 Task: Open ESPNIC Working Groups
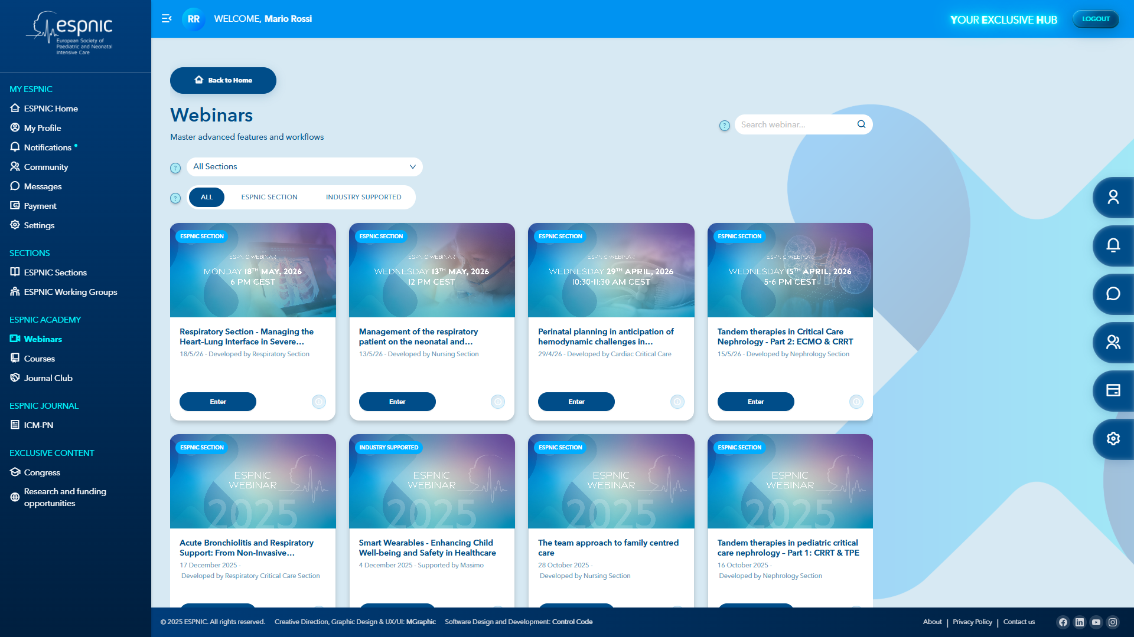pyautogui.click(x=64, y=292)
